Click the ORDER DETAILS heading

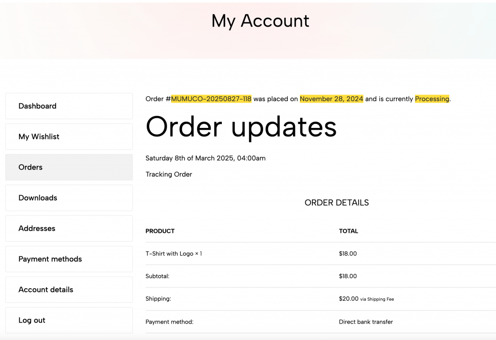(x=337, y=203)
